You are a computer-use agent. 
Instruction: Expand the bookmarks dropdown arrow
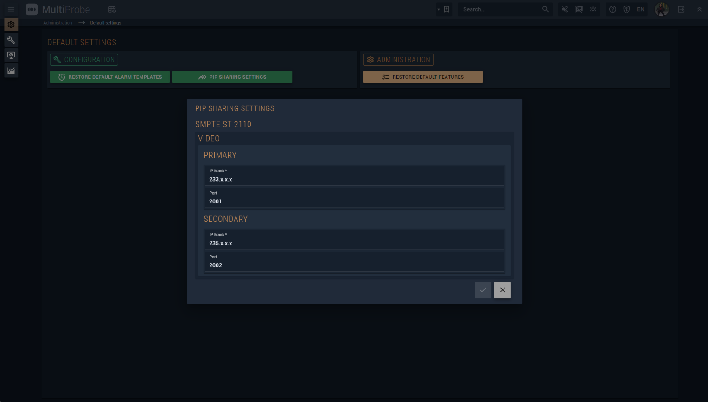pos(439,9)
